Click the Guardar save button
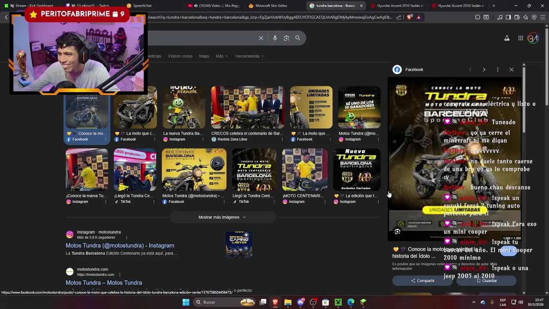The width and height of the screenshot is (549, 309). [x=486, y=281]
